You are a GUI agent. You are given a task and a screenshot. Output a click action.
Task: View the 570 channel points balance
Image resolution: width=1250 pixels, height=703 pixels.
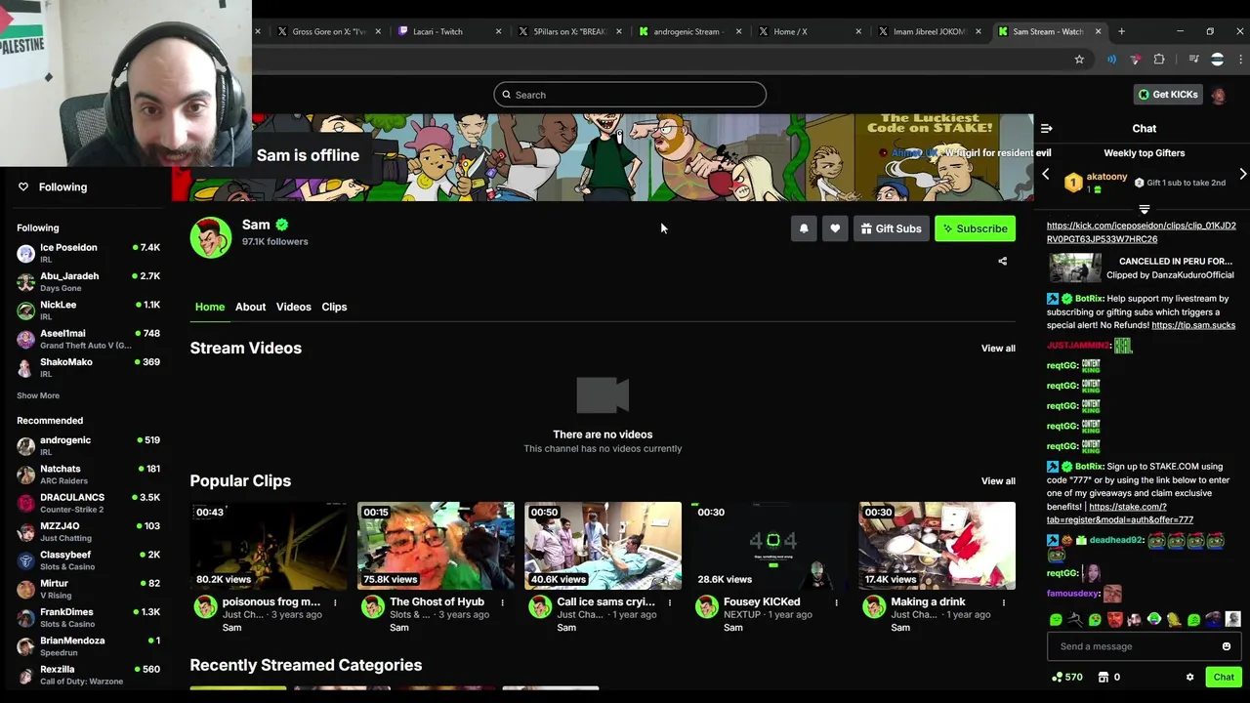pyautogui.click(x=1066, y=677)
